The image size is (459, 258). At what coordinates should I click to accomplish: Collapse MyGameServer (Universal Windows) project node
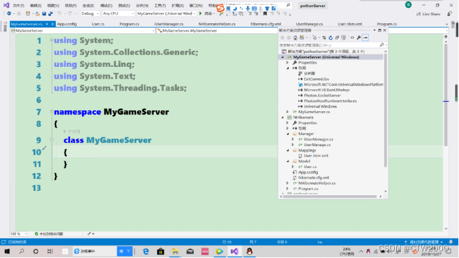click(x=283, y=58)
